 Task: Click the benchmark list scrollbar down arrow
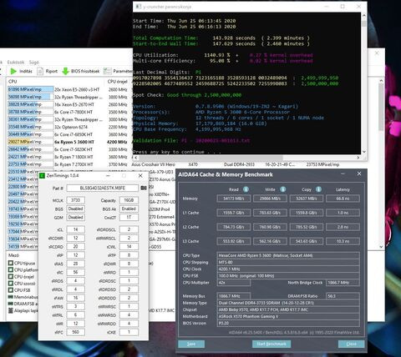point(381,247)
